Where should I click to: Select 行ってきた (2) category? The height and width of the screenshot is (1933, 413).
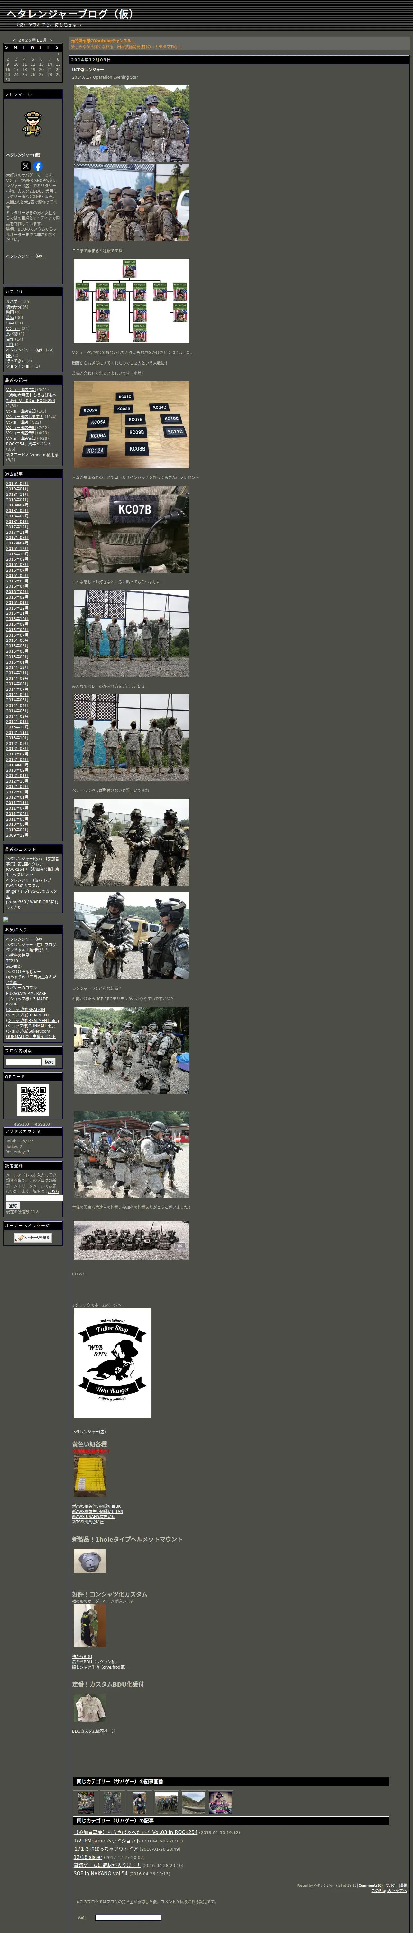(15, 361)
